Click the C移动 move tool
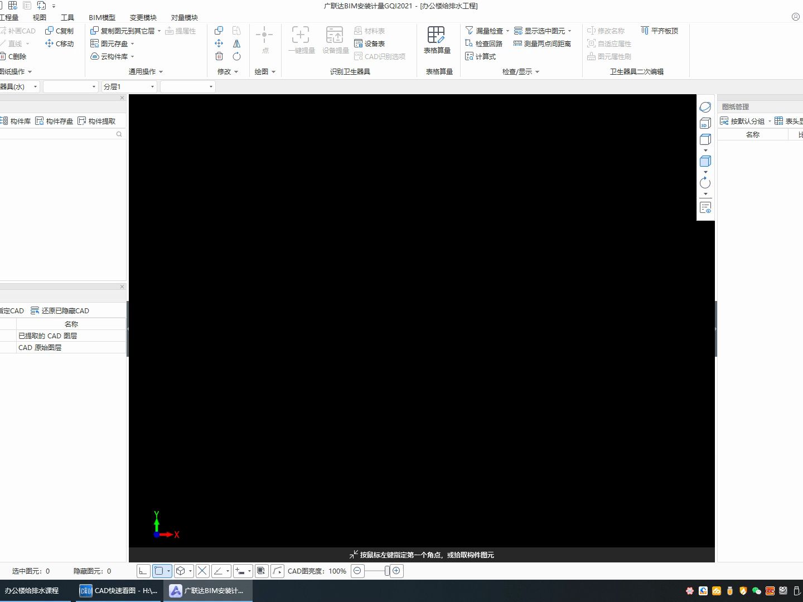Viewport: 803px width, 602px height. [59, 43]
